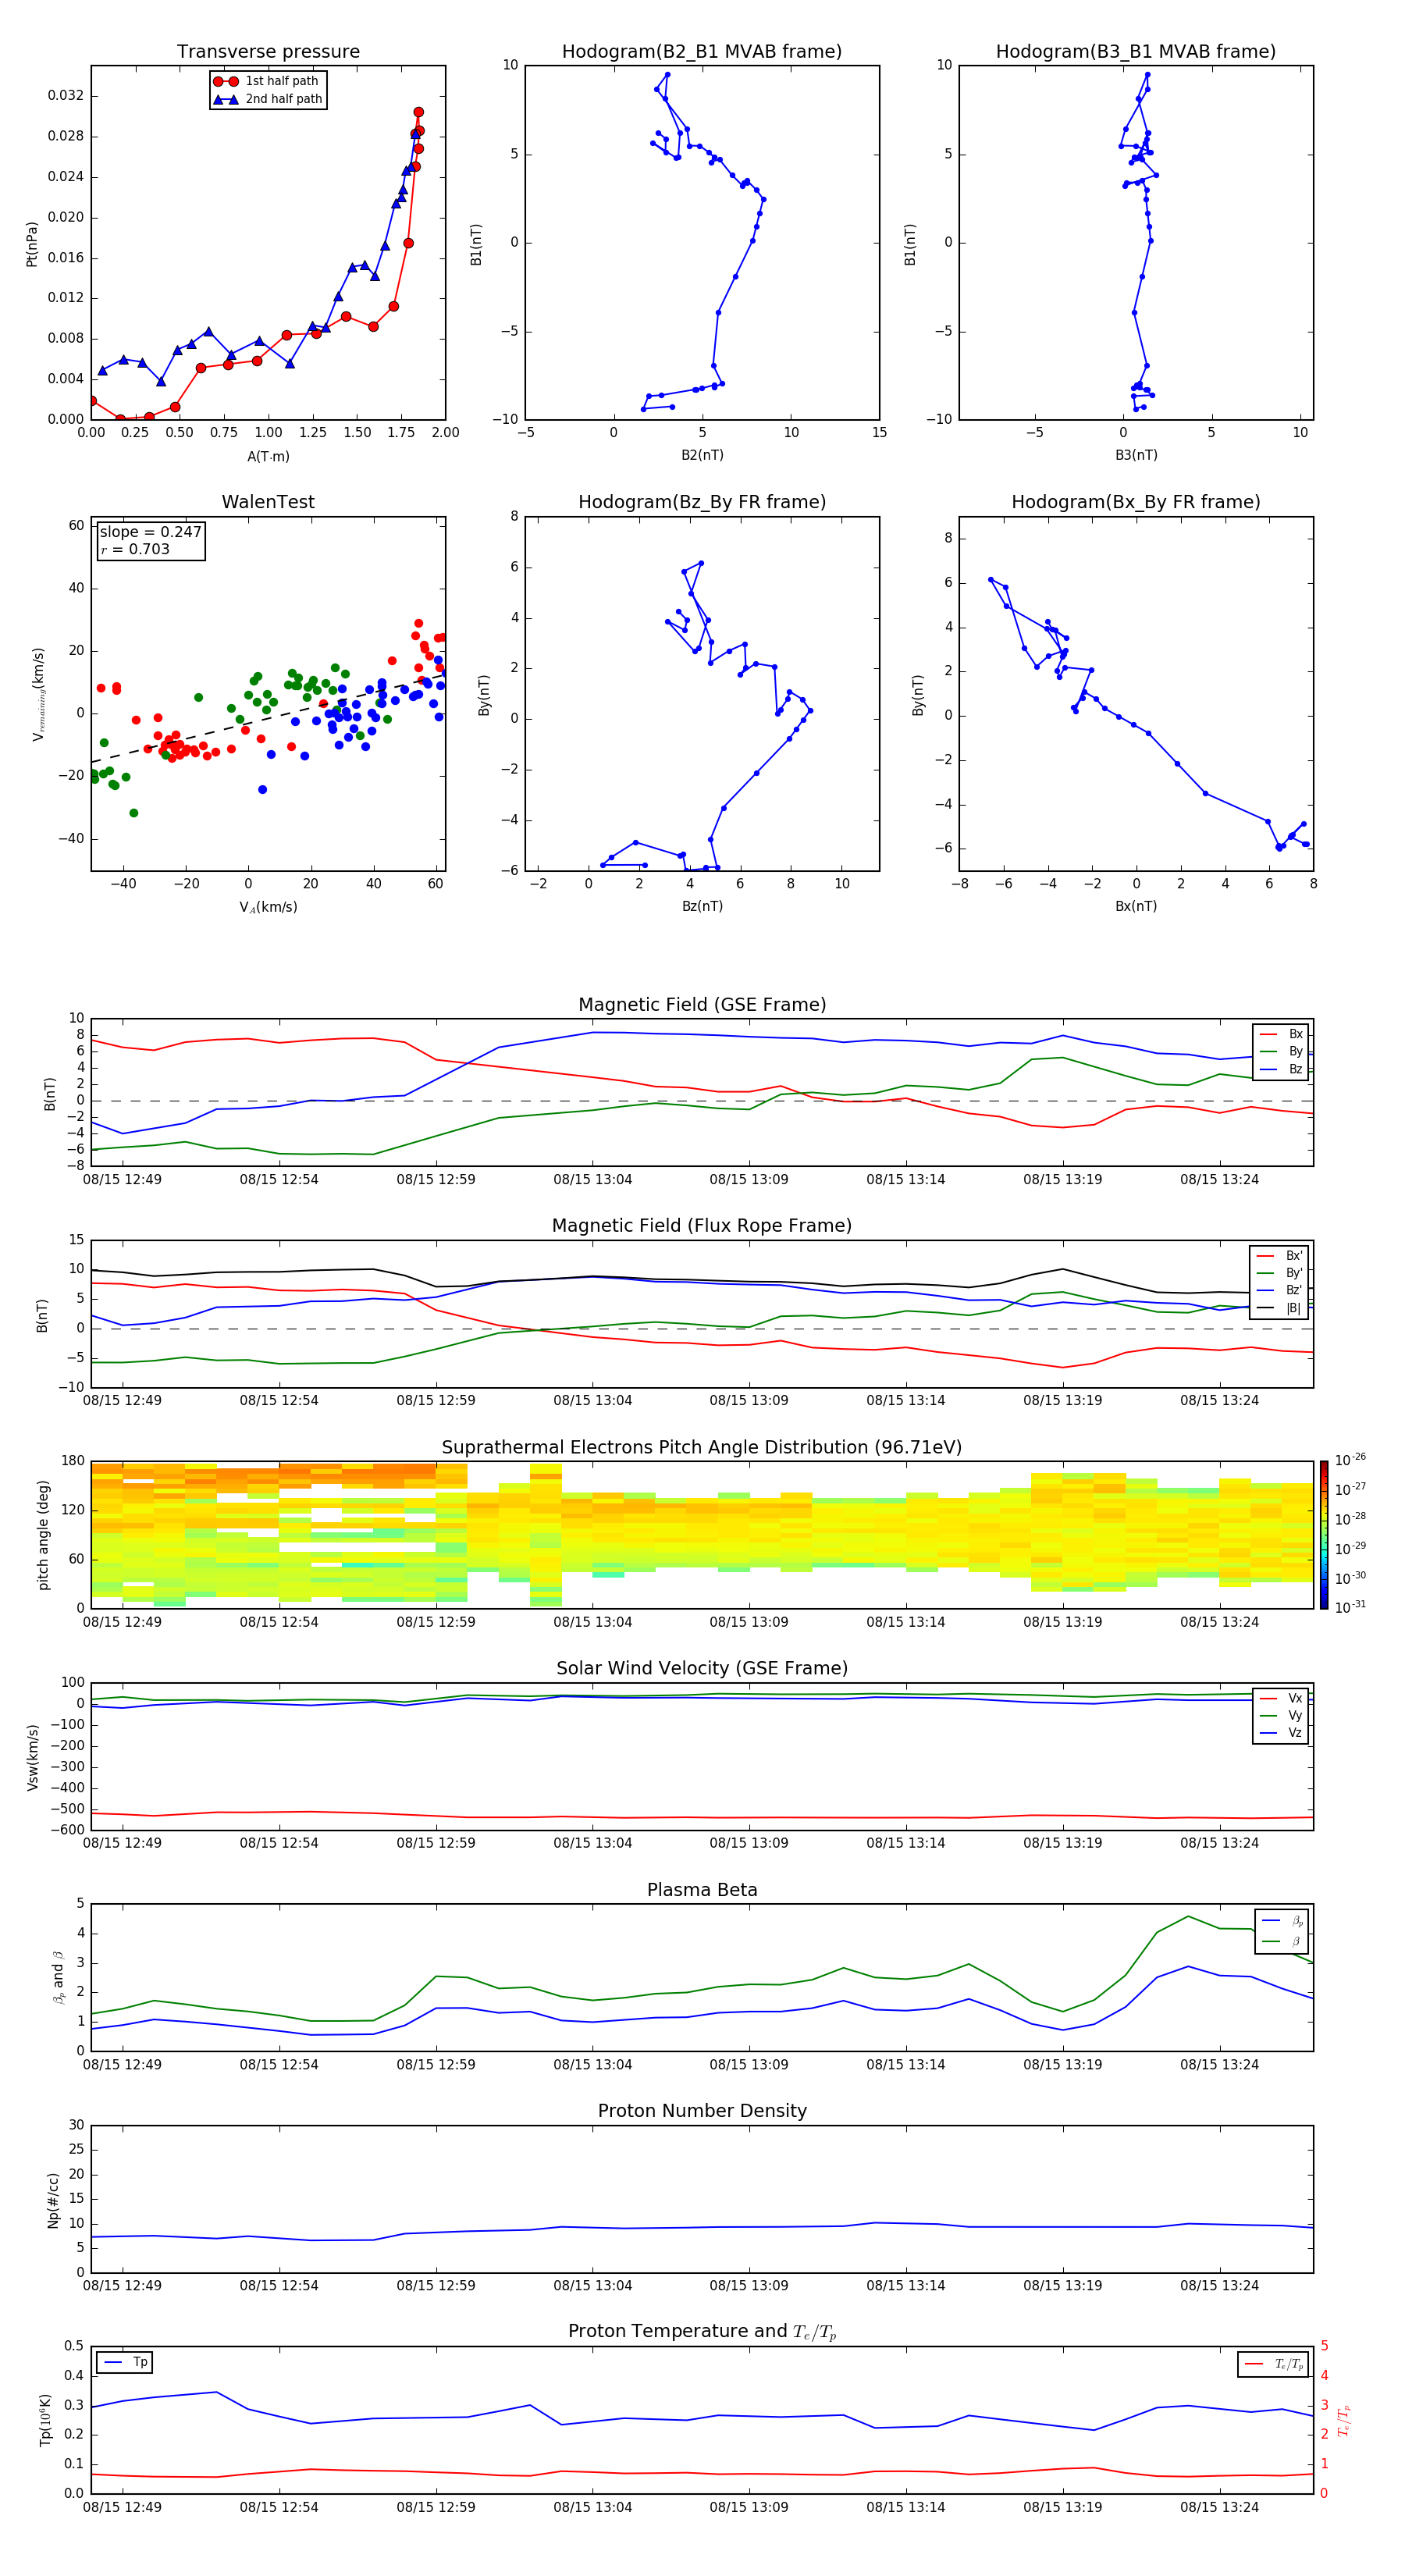This screenshot has width=1405, height=2576.
Task: Click '08/15 13:04' tick under Plasma Beta
Action: click(592, 2065)
